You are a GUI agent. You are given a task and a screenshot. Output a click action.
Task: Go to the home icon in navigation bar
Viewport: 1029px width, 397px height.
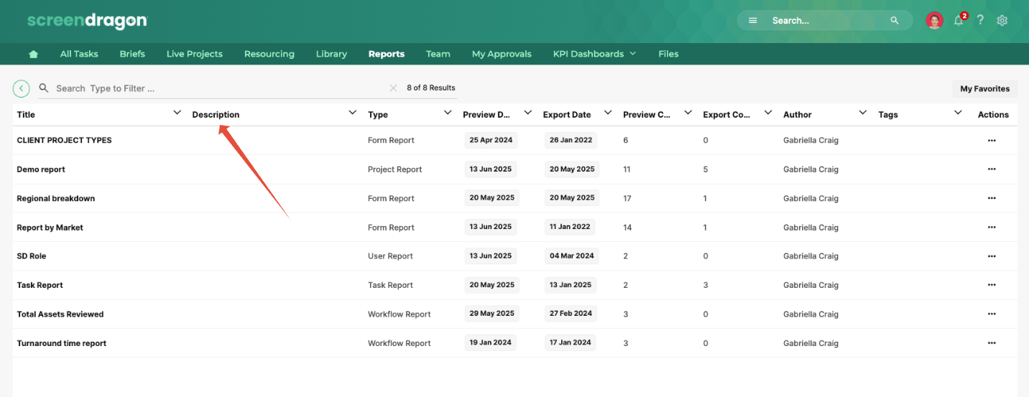(x=33, y=54)
